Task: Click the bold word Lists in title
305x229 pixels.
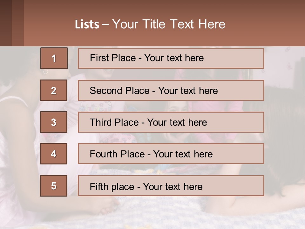Action: 87,24
